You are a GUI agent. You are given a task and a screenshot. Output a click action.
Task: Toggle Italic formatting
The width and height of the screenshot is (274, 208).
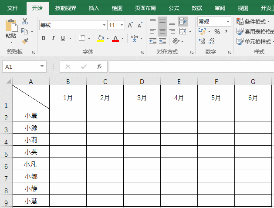pos(53,38)
